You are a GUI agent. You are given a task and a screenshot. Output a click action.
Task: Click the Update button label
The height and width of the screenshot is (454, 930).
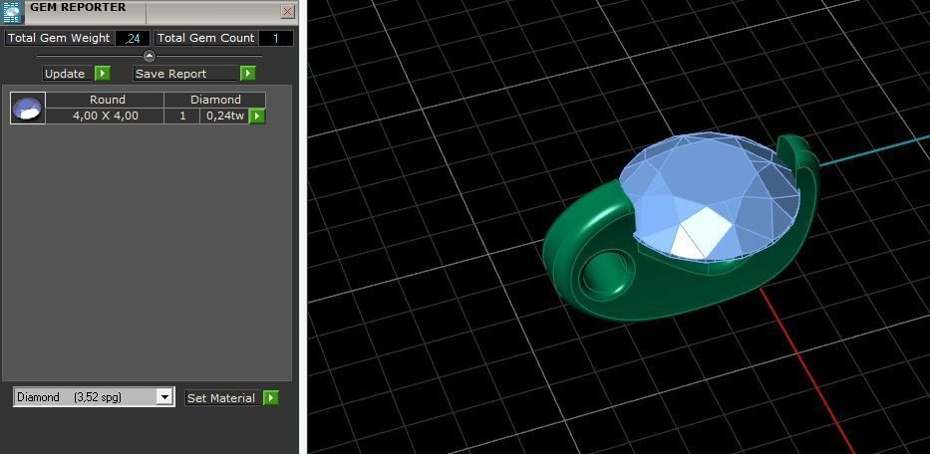point(68,74)
